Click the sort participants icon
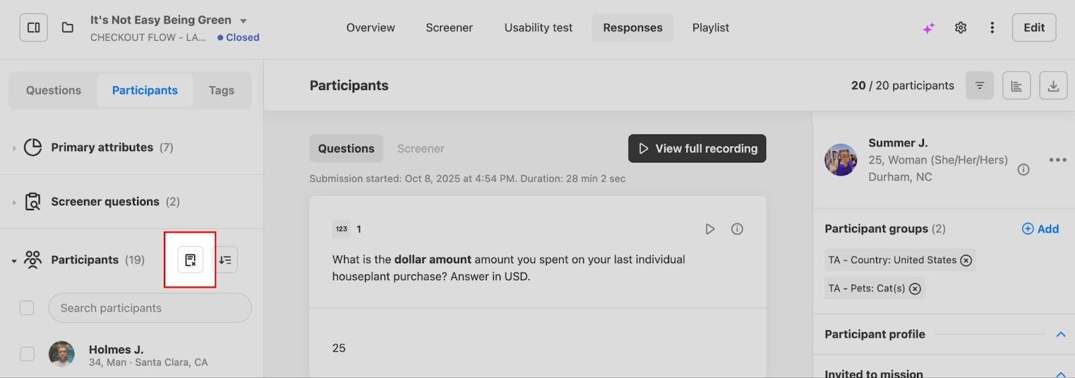The image size is (1075, 378). 225,260
